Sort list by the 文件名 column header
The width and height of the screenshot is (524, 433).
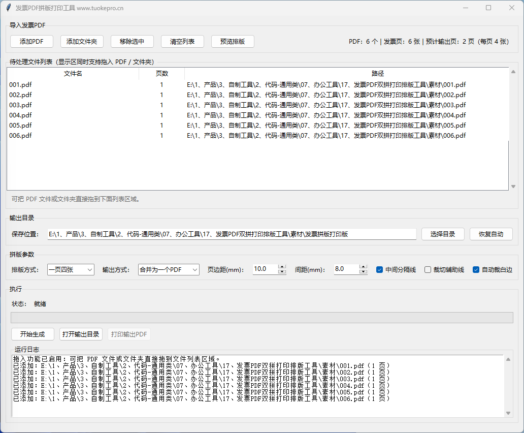tap(73, 74)
